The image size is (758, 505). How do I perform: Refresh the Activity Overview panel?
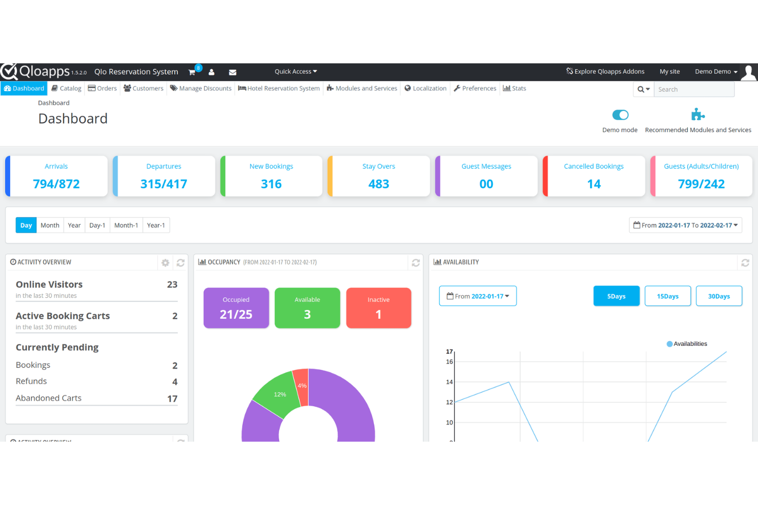[x=181, y=262]
